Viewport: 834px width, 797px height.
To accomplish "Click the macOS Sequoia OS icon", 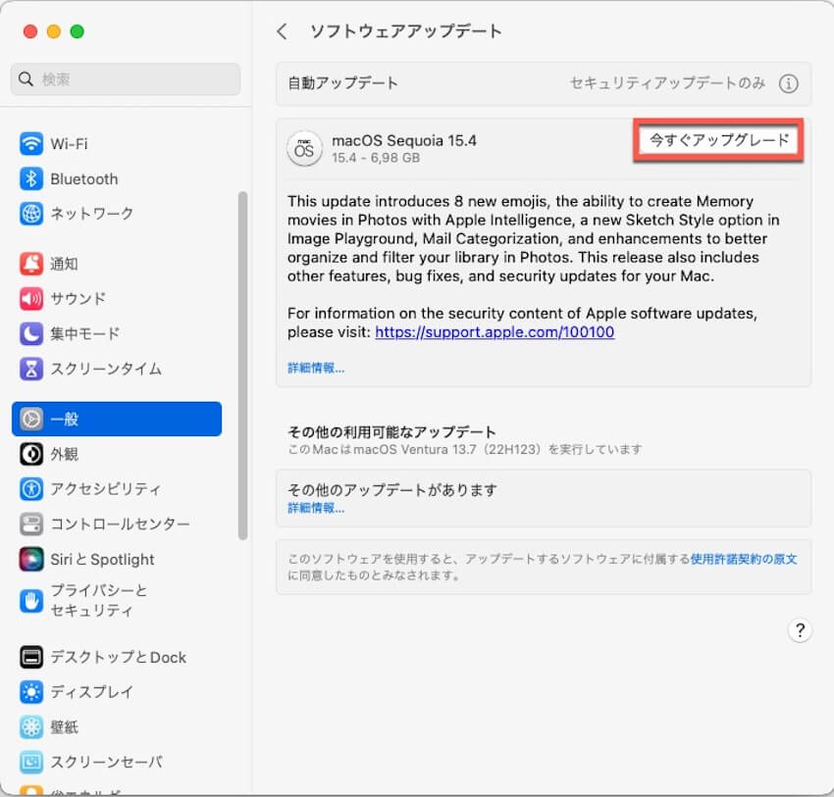I will (x=304, y=149).
